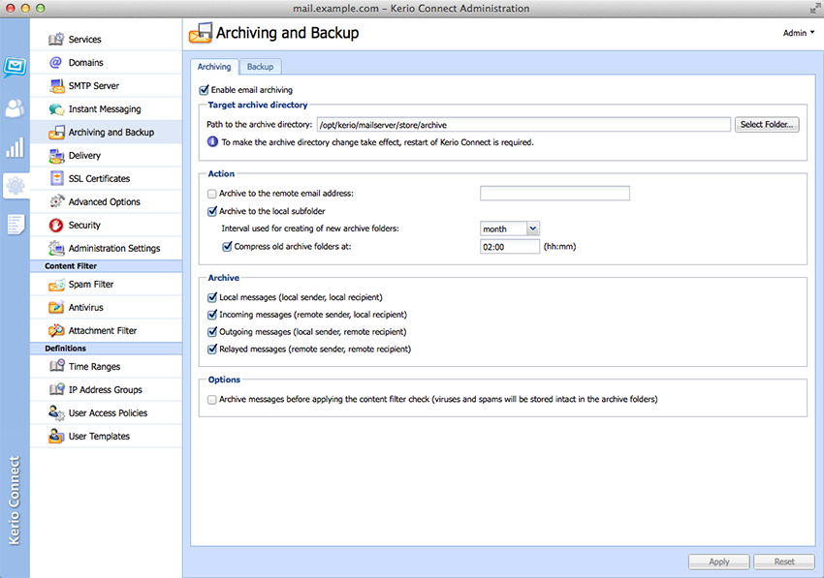Click the Archiving and Backup header icon
824x578 pixels.
pos(201,33)
